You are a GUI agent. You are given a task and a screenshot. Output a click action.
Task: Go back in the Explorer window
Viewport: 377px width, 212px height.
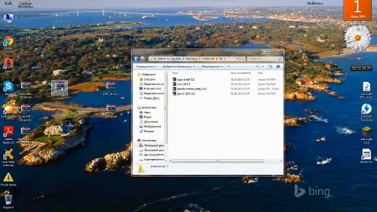[x=136, y=59]
